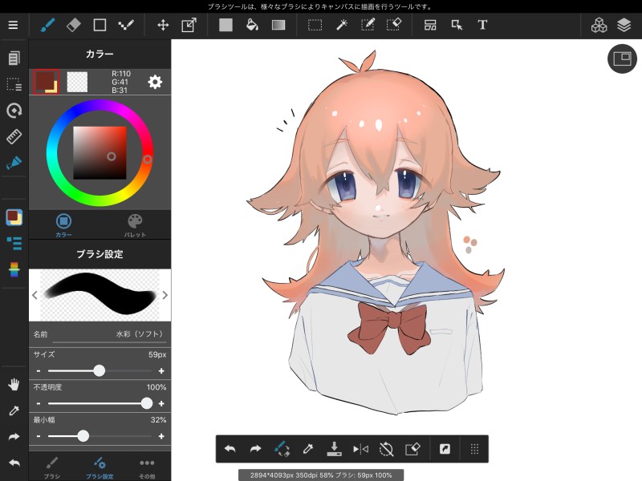Image resolution: width=642 pixels, height=481 pixels.
Task: Increase 不透明度 with plus button
Action: coord(161,404)
